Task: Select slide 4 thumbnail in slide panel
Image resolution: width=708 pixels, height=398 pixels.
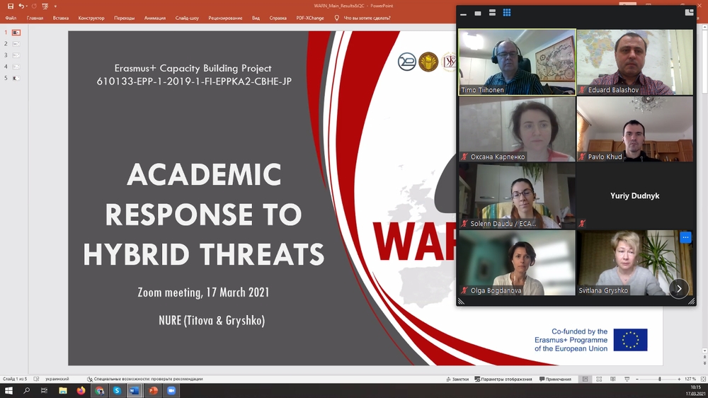Action: pyautogui.click(x=16, y=67)
